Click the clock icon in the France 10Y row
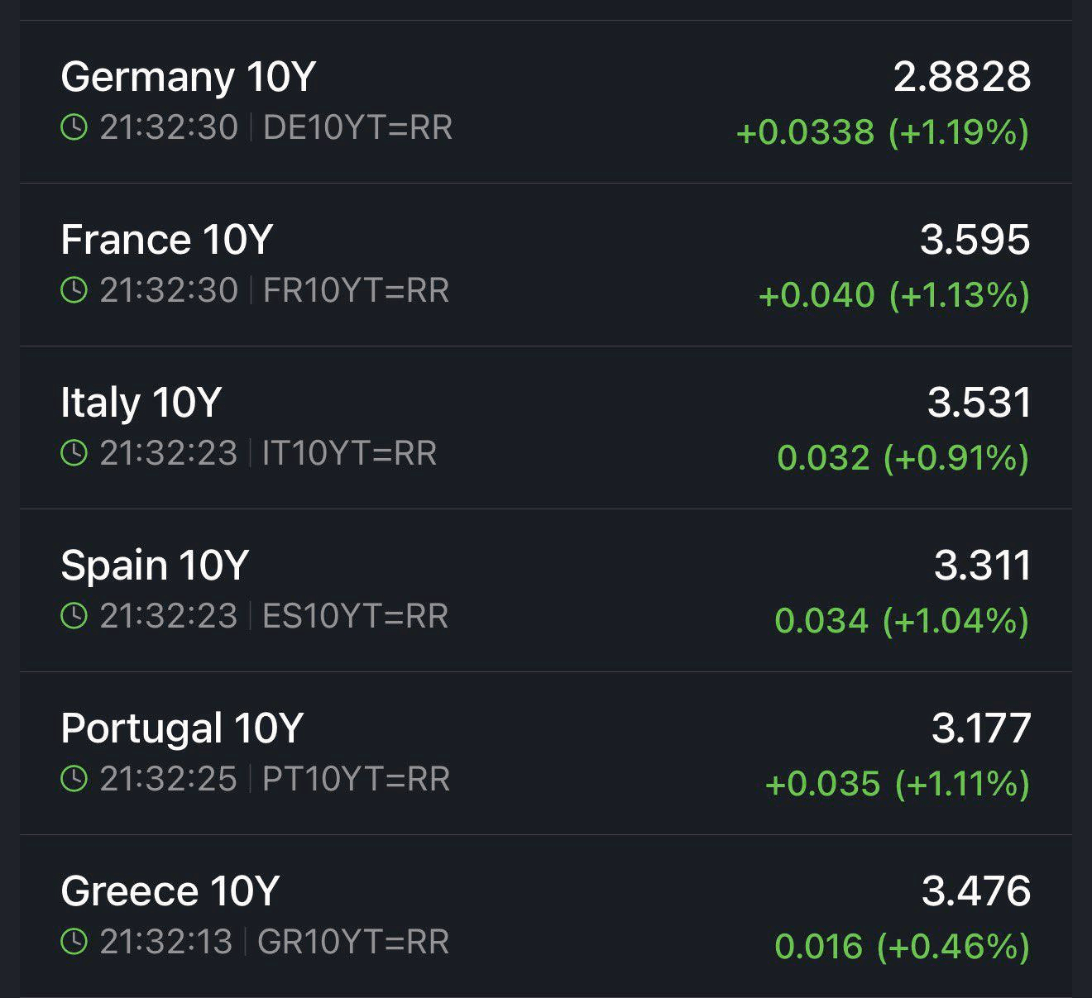 pyautogui.click(x=74, y=290)
